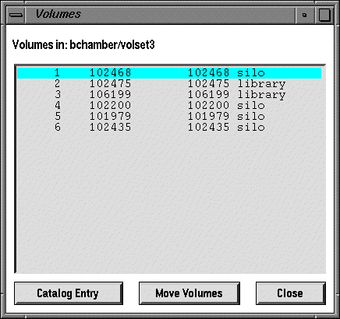
Task: Minimize the Volumes window
Action: [x=304, y=15]
